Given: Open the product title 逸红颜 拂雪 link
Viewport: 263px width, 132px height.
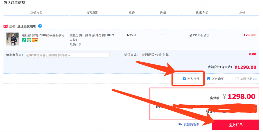Looking at the screenshot, I should click(44, 35).
